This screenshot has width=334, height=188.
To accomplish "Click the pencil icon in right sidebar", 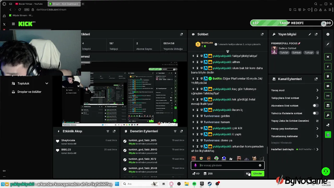I will [x=328, y=44].
